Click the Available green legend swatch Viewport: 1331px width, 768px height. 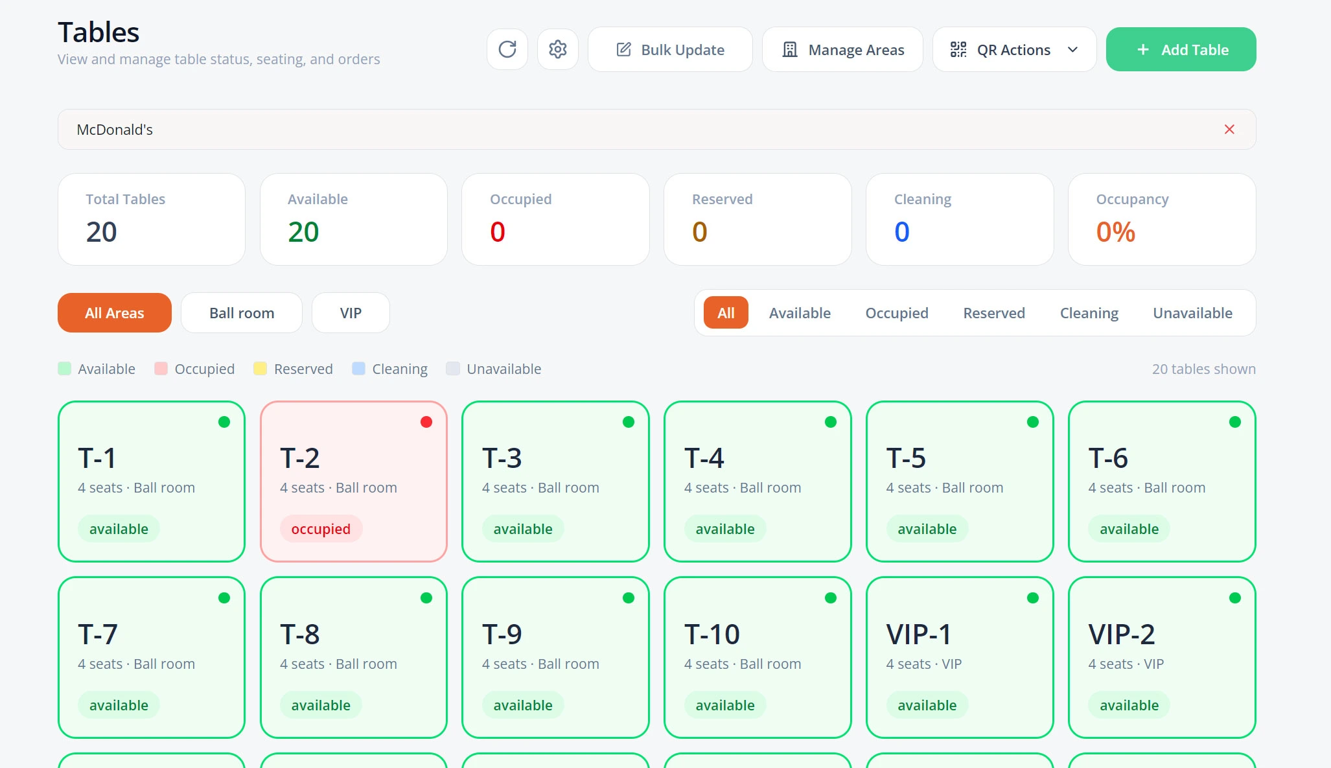pyautogui.click(x=64, y=369)
